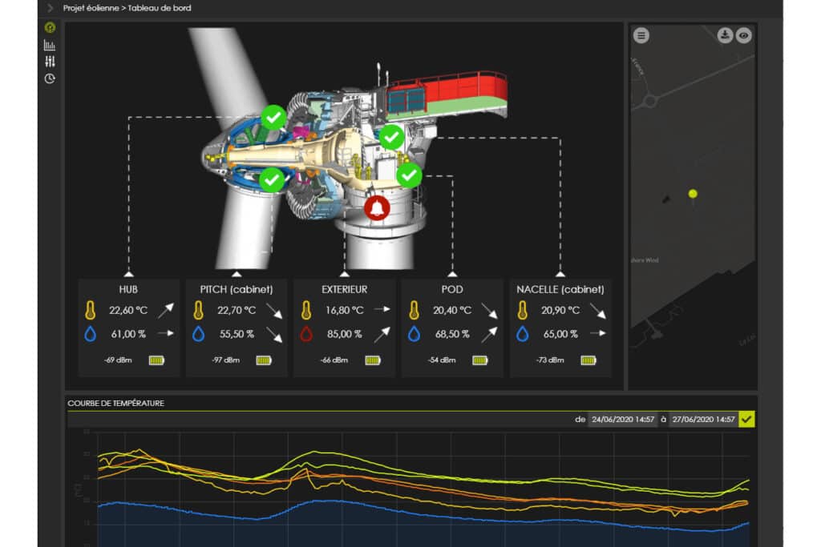
Task: Click the HUB humidity droplet icon
Action: 90,334
